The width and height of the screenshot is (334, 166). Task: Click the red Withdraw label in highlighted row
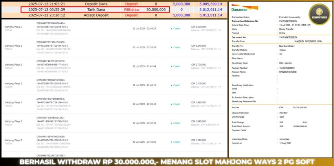pyautogui.click(x=131, y=9)
